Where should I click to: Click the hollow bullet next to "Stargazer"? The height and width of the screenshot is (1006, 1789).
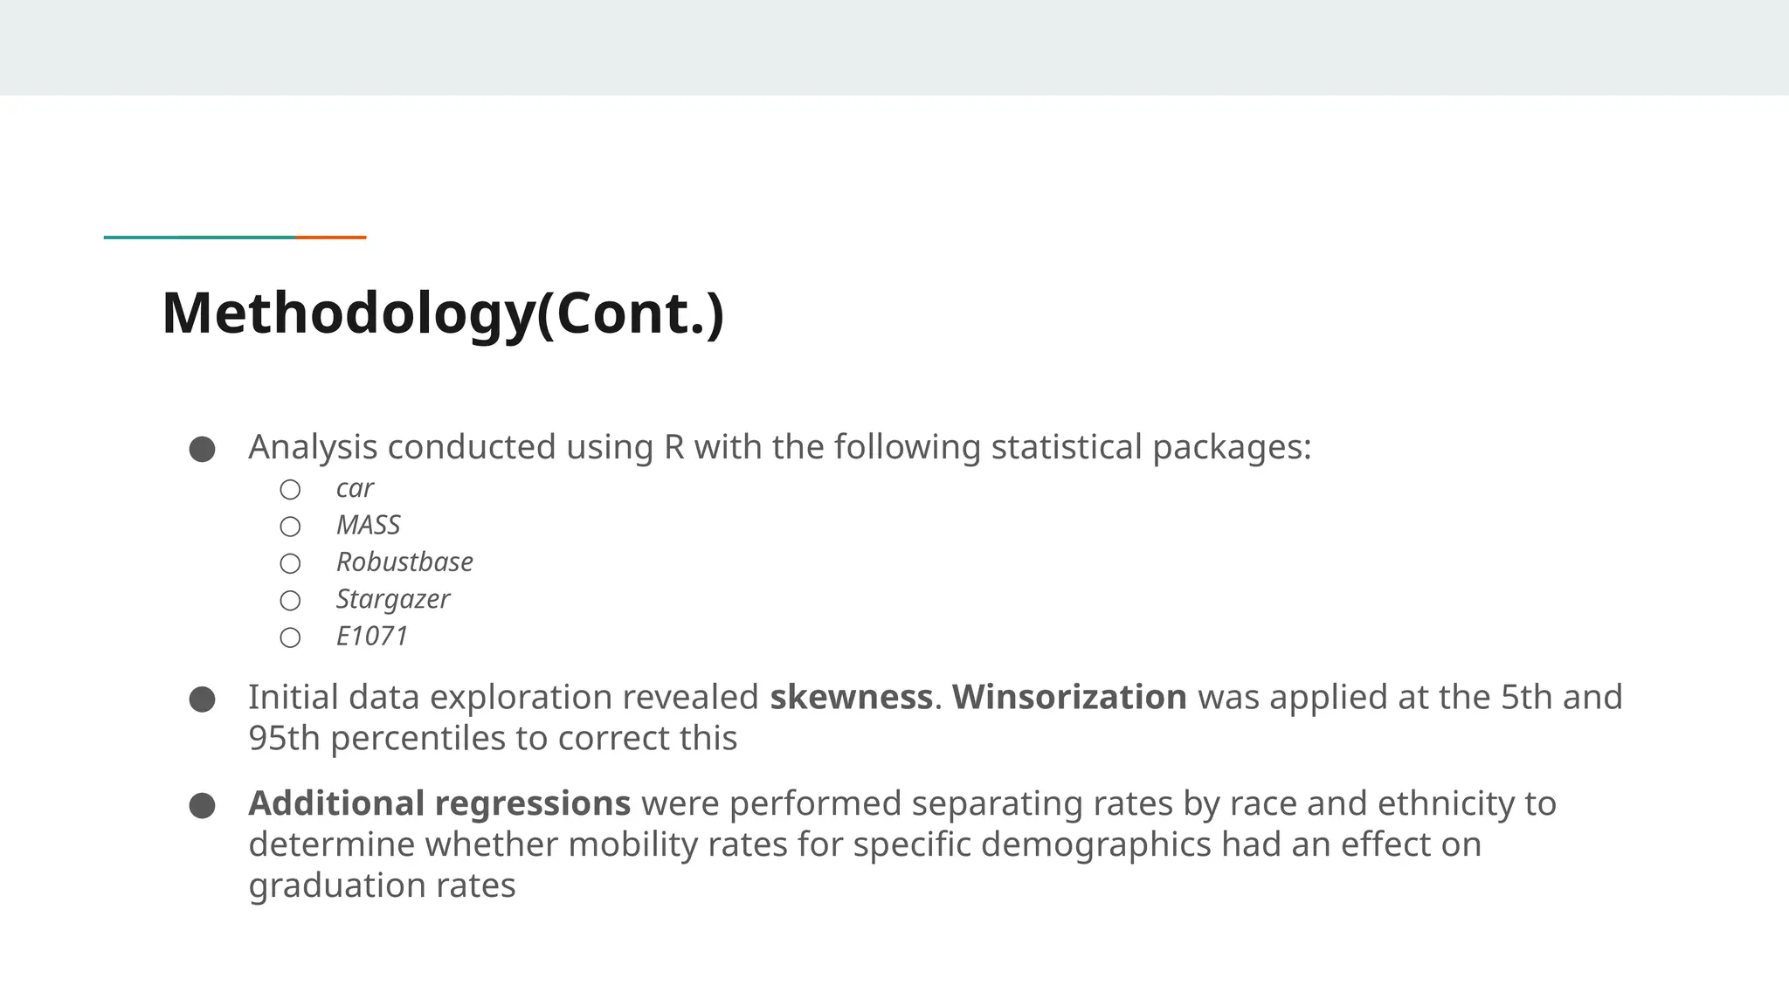click(290, 601)
